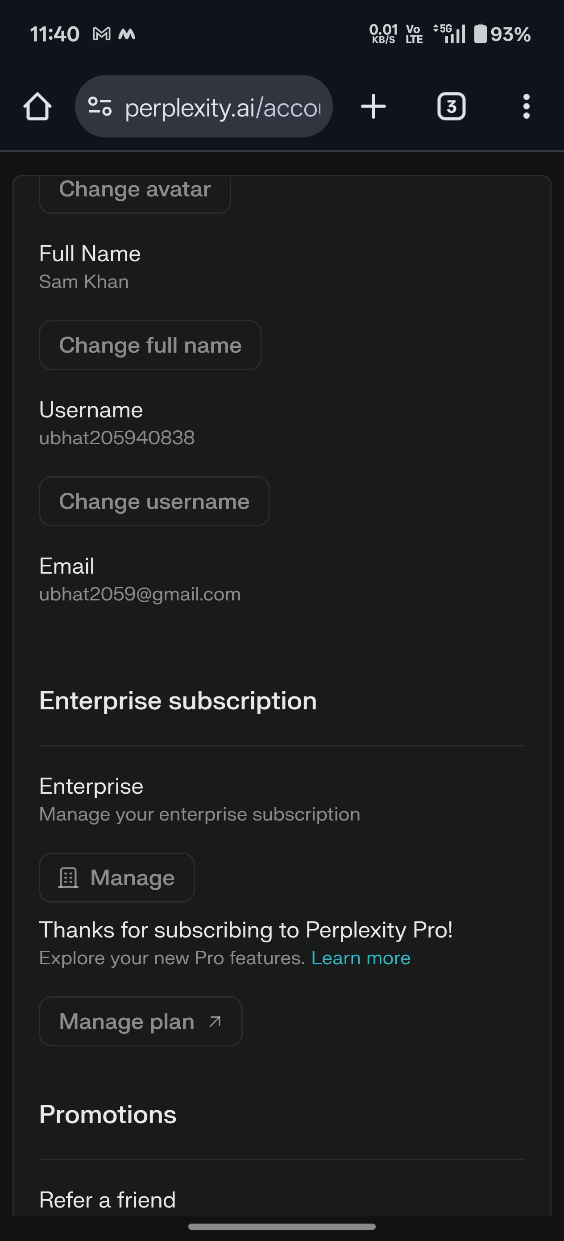Click the building icon on Manage button
Viewport: 564px width, 1241px height.
tap(68, 878)
